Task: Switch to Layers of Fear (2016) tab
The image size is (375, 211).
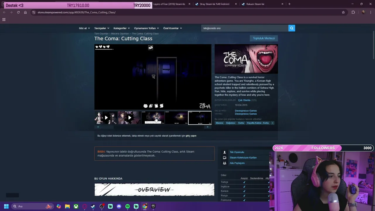Action: click(169, 4)
